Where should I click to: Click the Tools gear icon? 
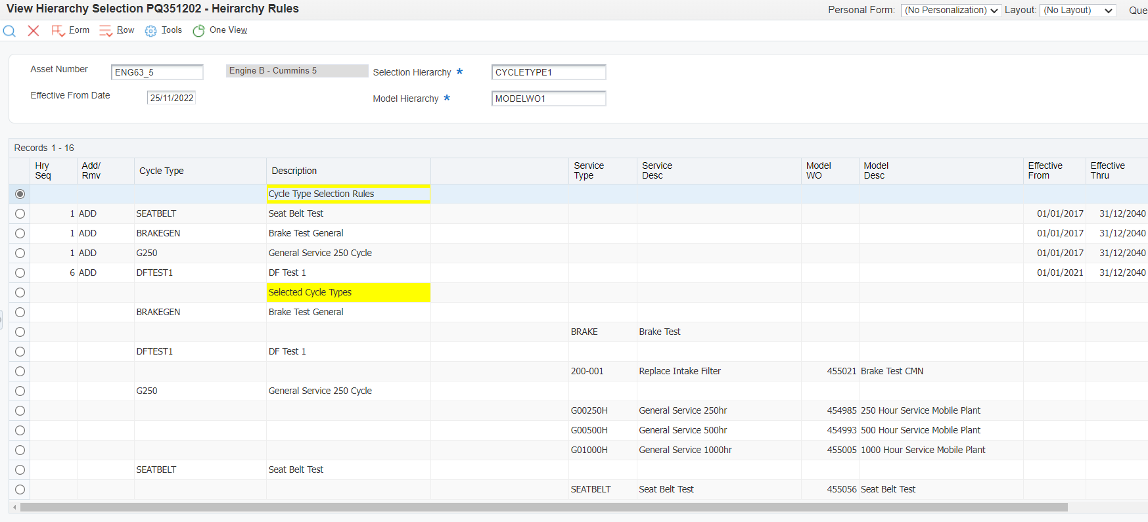point(150,31)
